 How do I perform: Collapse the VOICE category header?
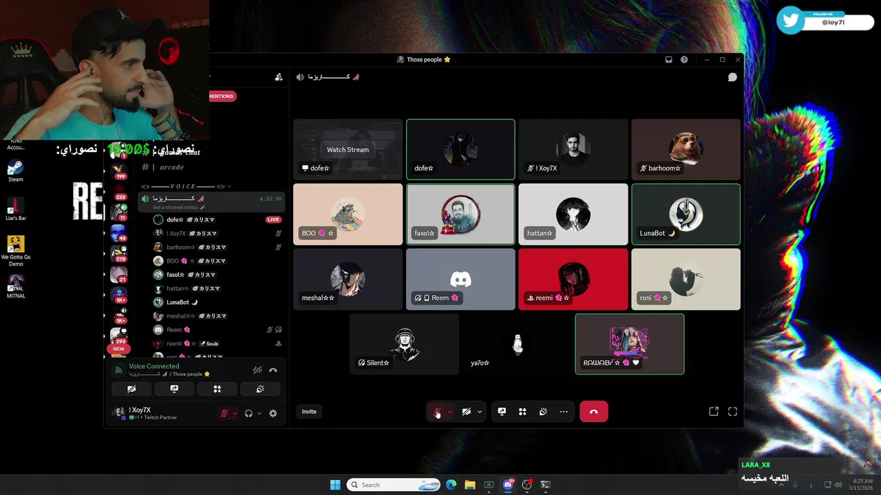186,186
